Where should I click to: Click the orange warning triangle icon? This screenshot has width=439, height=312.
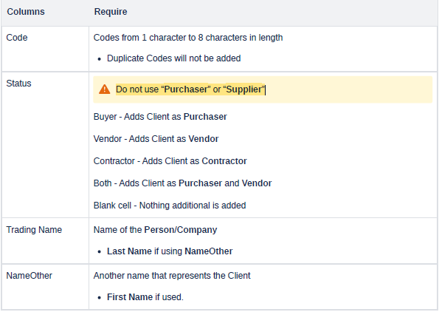tap(105, 89)
